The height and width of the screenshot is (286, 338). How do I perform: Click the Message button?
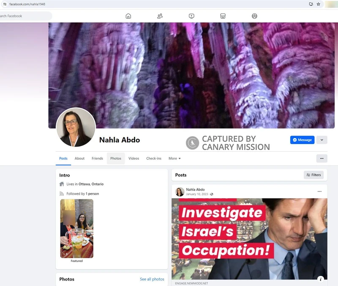click(302, 140)
